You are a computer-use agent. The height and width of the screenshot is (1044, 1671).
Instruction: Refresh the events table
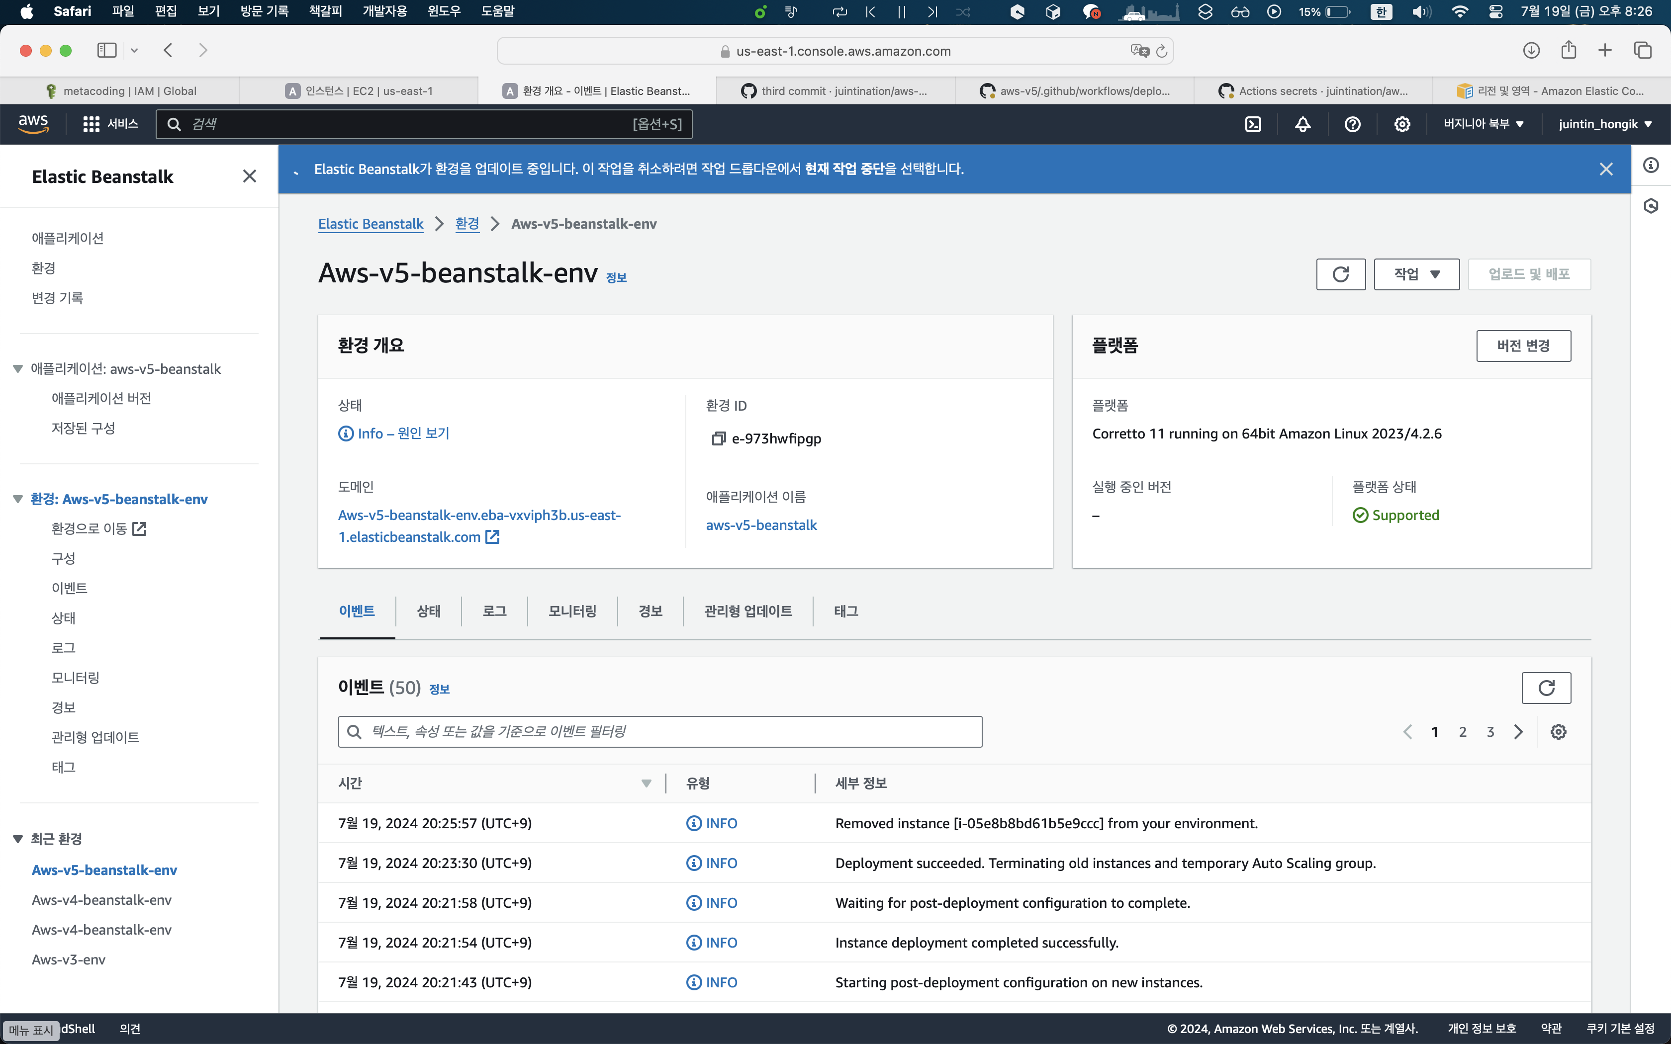(1545, 688)
